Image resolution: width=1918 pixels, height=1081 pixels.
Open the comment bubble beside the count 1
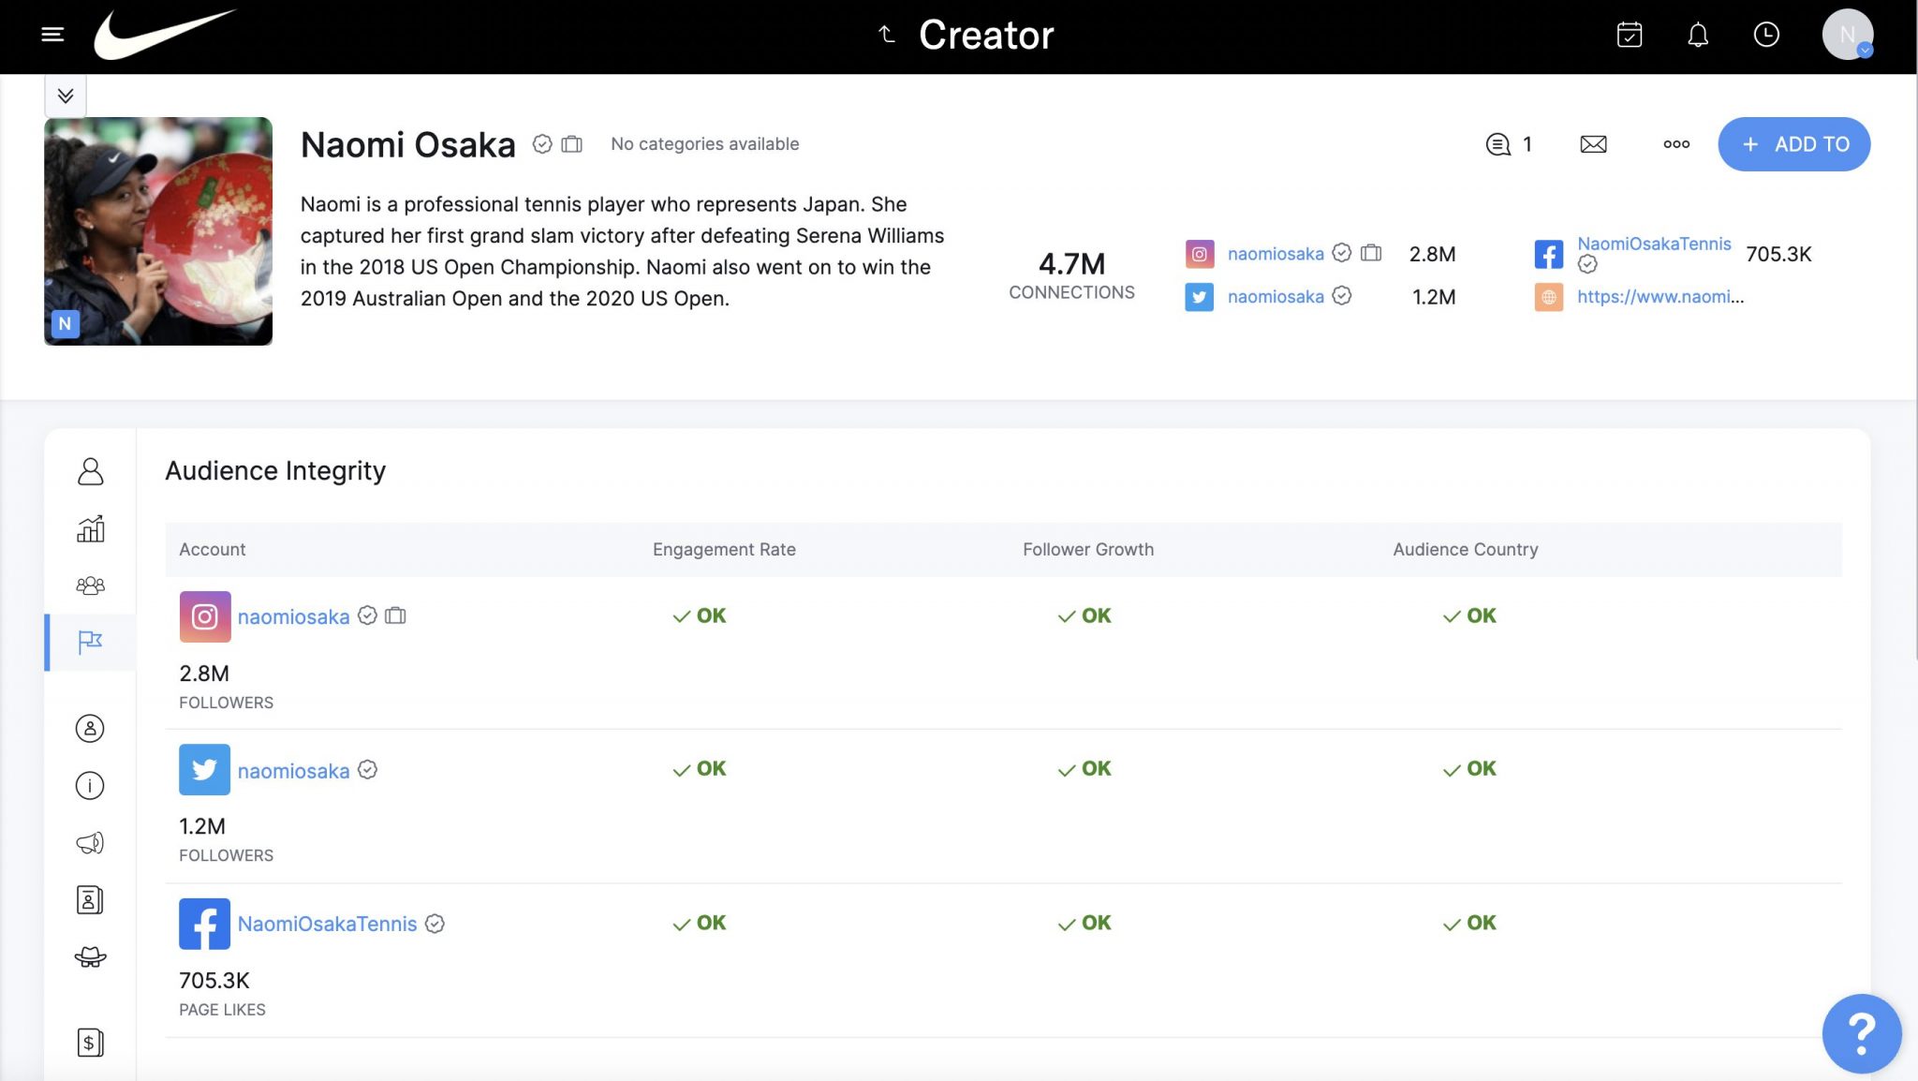click(1498, 144)
